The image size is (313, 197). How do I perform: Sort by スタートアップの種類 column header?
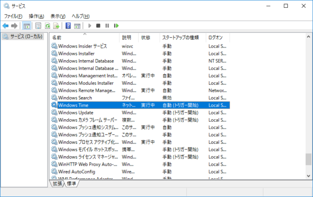click(183, 38)
